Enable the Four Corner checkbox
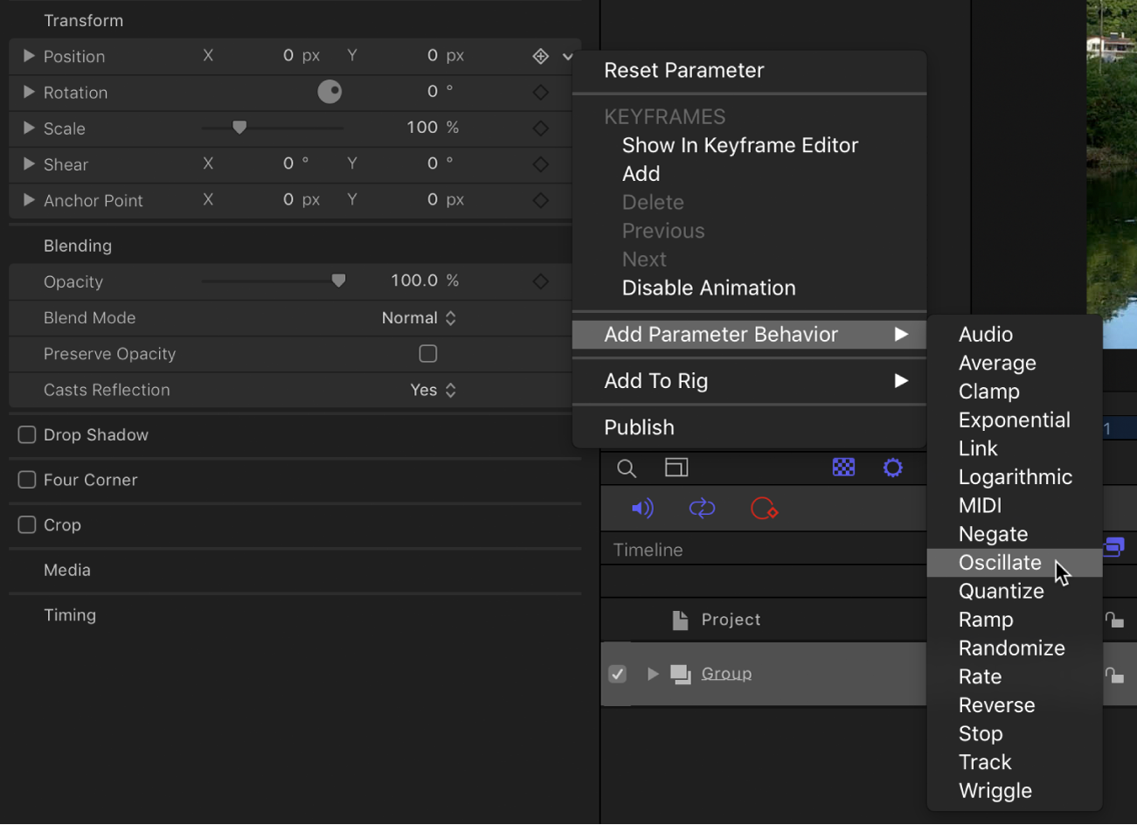 tap(26, 480)
